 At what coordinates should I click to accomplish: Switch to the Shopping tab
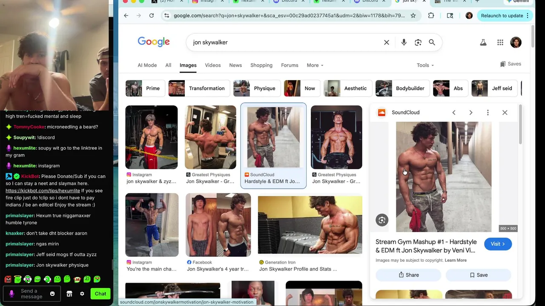(x=261, y=65)
